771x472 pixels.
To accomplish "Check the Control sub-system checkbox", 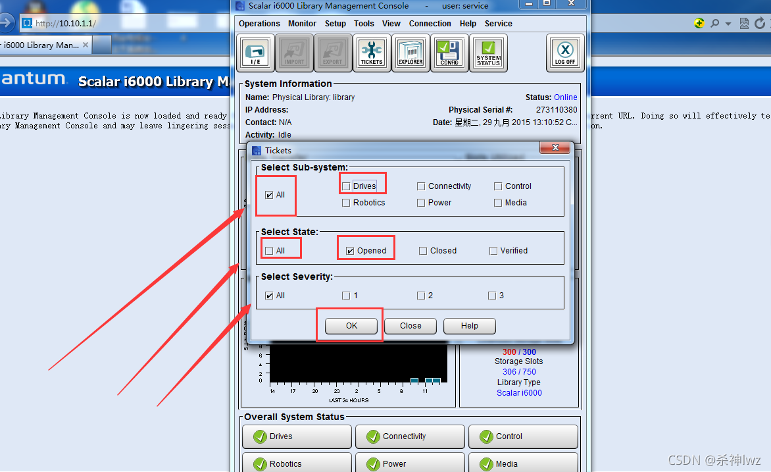I will (498, 186).
